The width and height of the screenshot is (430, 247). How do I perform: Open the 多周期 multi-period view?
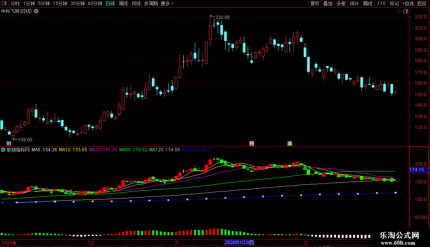click(151, 3)
